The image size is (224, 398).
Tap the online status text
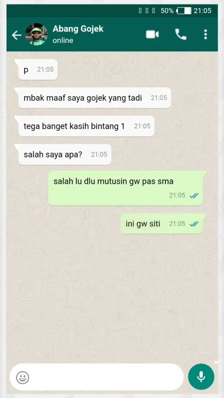[x=63, y=40]
